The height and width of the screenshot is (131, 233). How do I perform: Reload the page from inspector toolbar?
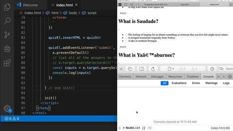(153, 69)
